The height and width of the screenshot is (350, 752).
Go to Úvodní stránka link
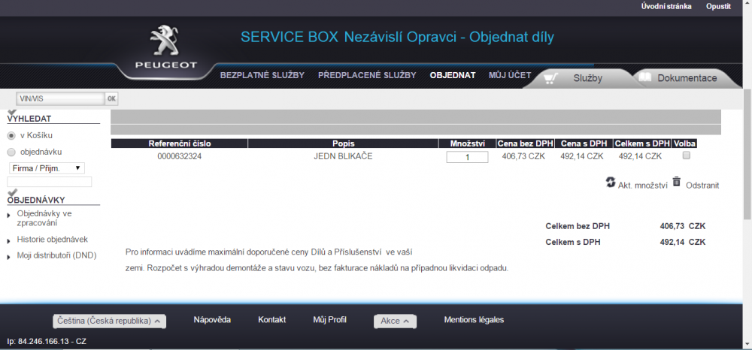[x=666, y=6]
